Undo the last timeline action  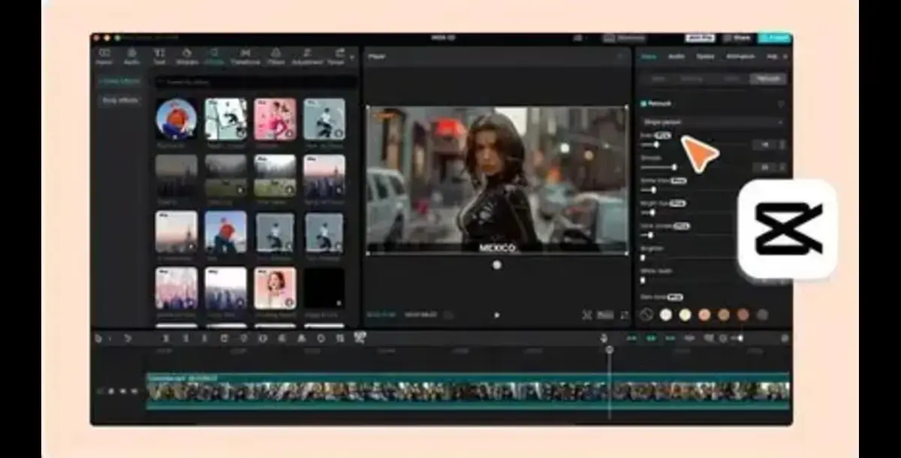point(127,339)
